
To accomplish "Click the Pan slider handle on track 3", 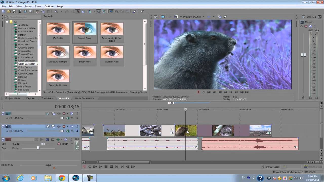I will (38, 148).
